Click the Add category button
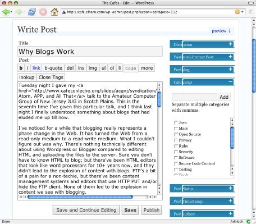The width and height of the screenshot is (256, 224). point(224,97)
